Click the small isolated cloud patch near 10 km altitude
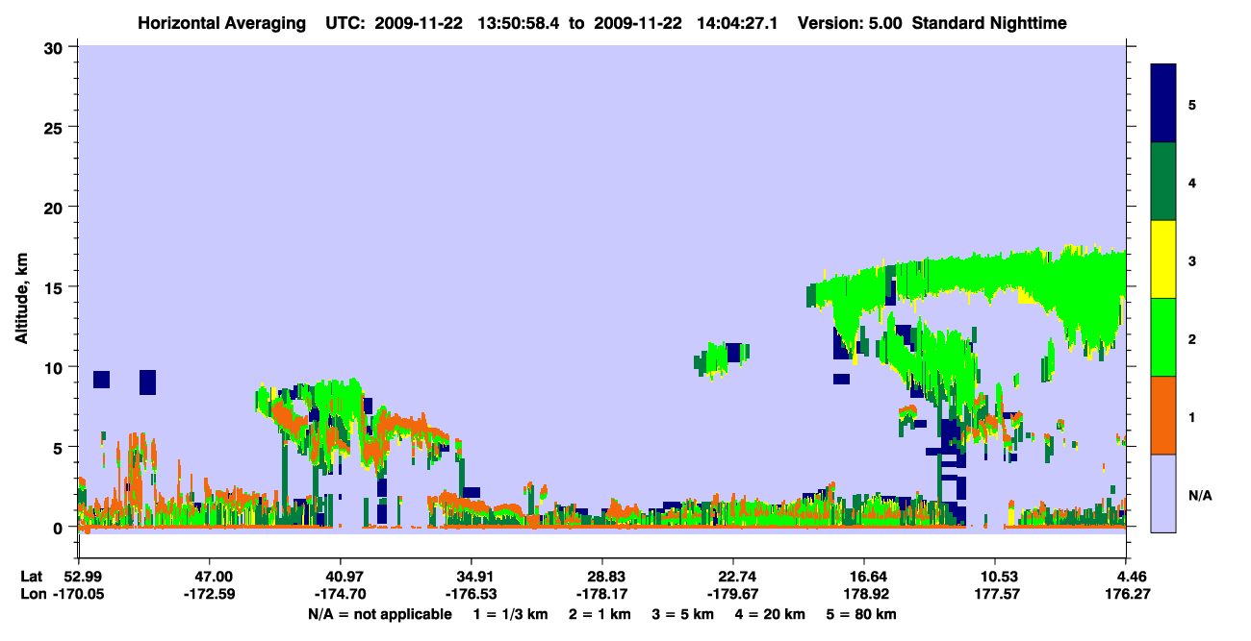 [x=721, y=359]
